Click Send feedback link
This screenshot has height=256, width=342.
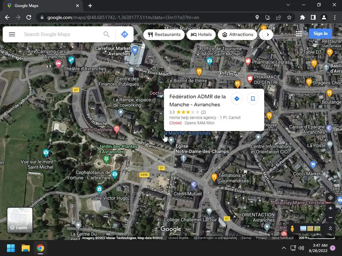(x=283, y=238)
